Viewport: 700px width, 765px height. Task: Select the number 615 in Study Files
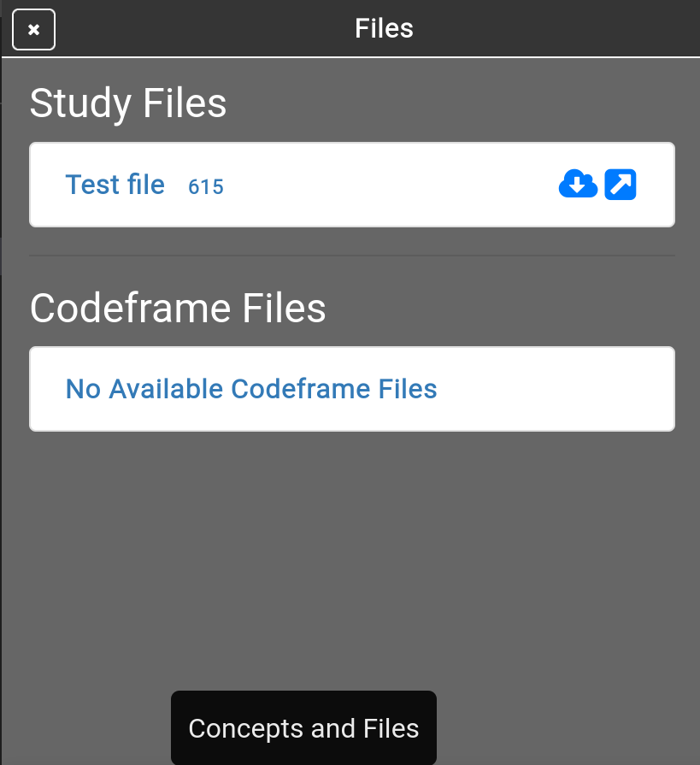[206, 186]
